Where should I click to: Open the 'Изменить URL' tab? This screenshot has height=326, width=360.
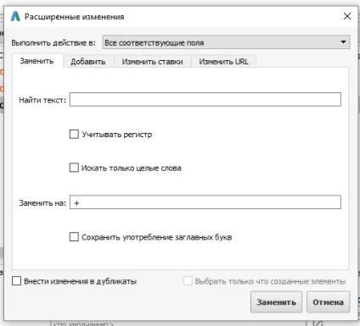[x=223, y=62]
